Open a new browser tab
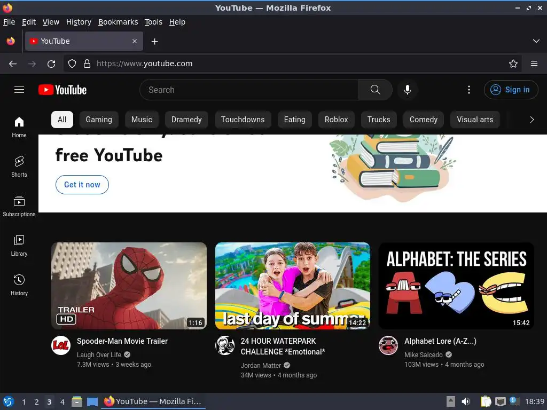Screen dimensions: 547x410 pyautogui.click(x=154, y=42)
